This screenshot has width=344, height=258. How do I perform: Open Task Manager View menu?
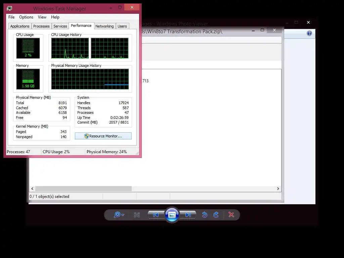[42, 17]
